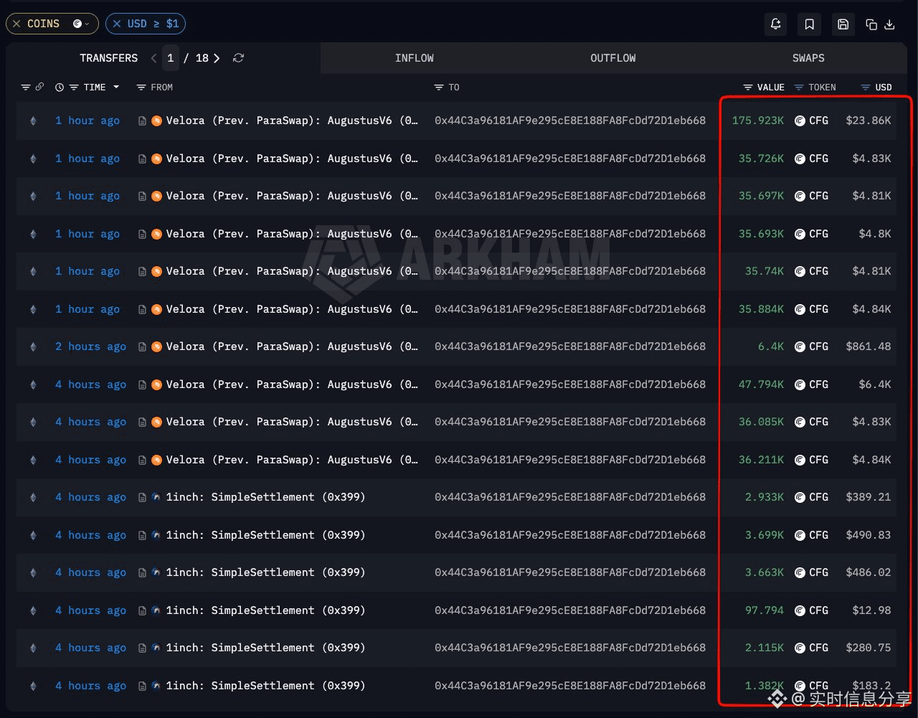Click the $389.21 USD amount
The height and width of the screenshot is (718, 918).
tap(869, 497)
